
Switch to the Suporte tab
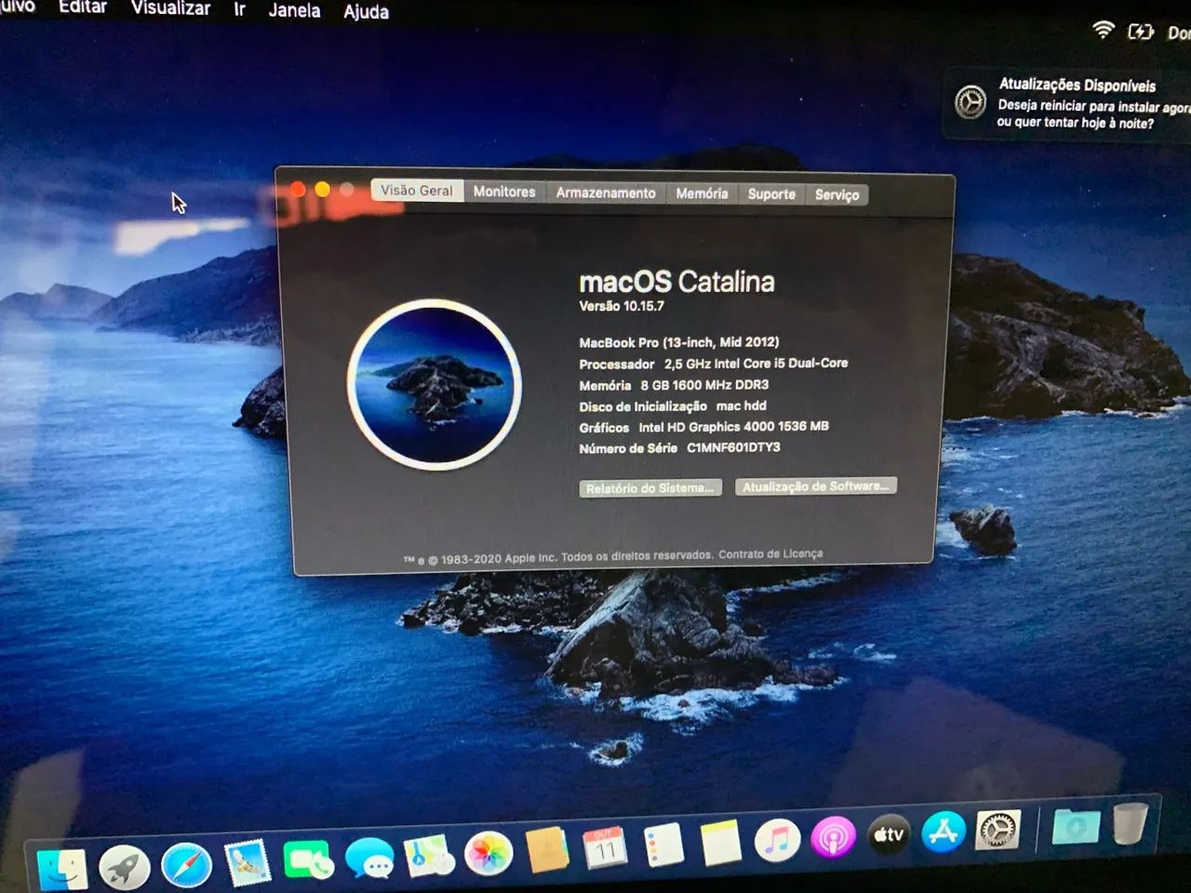[771, 194]
